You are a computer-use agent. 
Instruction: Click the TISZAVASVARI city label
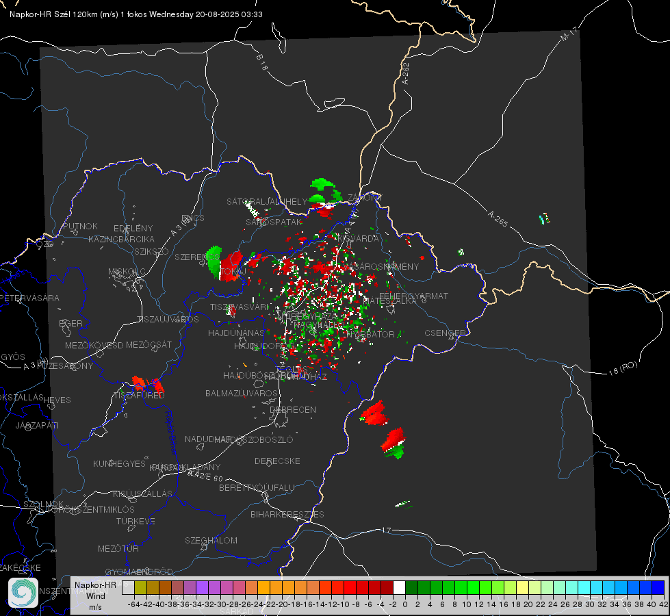(240, 307)
